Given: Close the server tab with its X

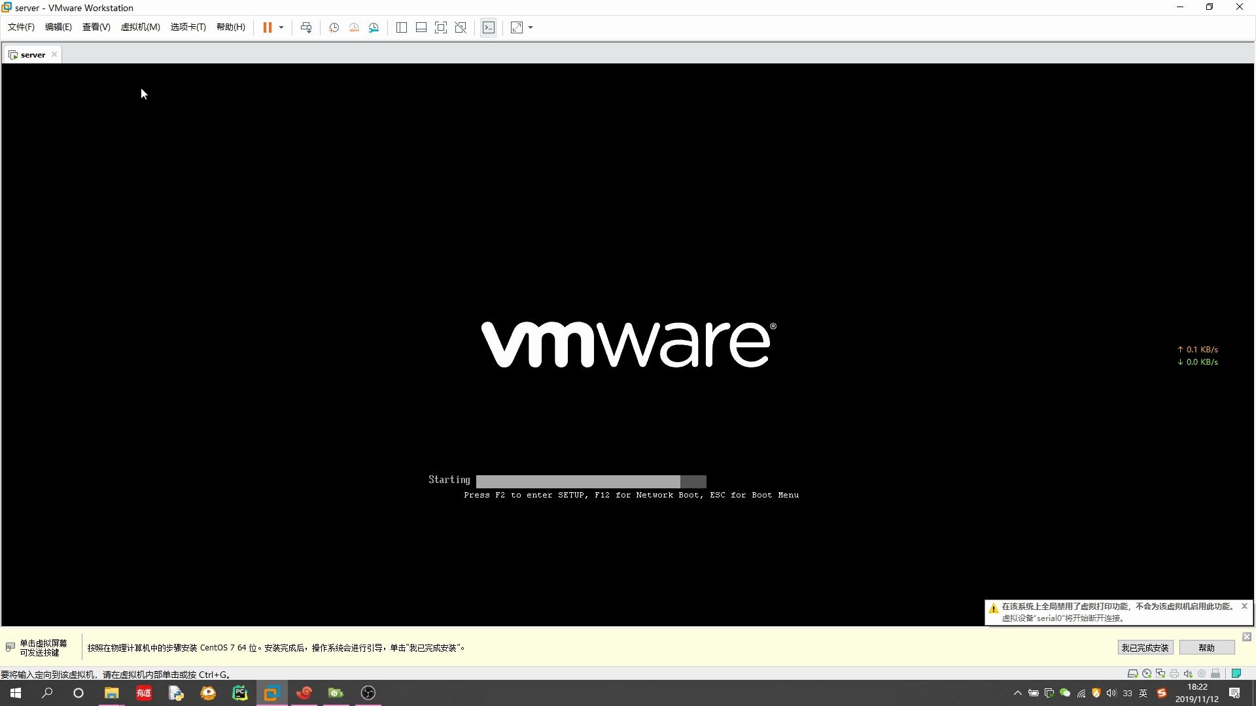Looking at the screenshot, I should pyautogui.click(x=54, y=55).
